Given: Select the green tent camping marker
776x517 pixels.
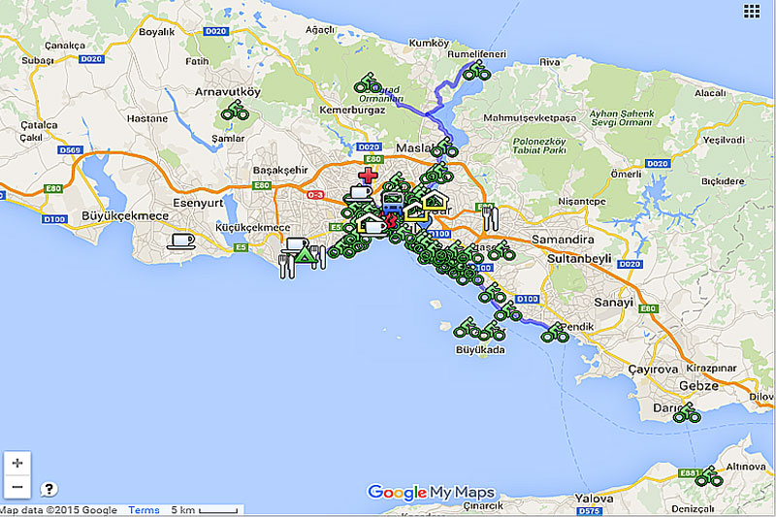Looking at the screenshot, I should coord(305,254).
